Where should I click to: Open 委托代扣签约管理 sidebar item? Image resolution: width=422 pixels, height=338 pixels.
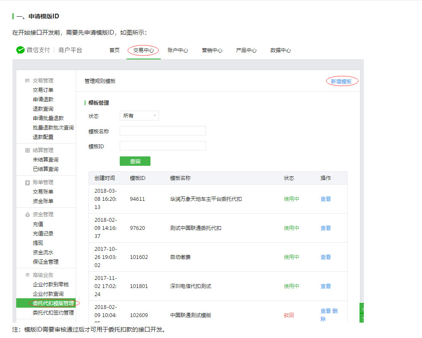pos(53,313)
